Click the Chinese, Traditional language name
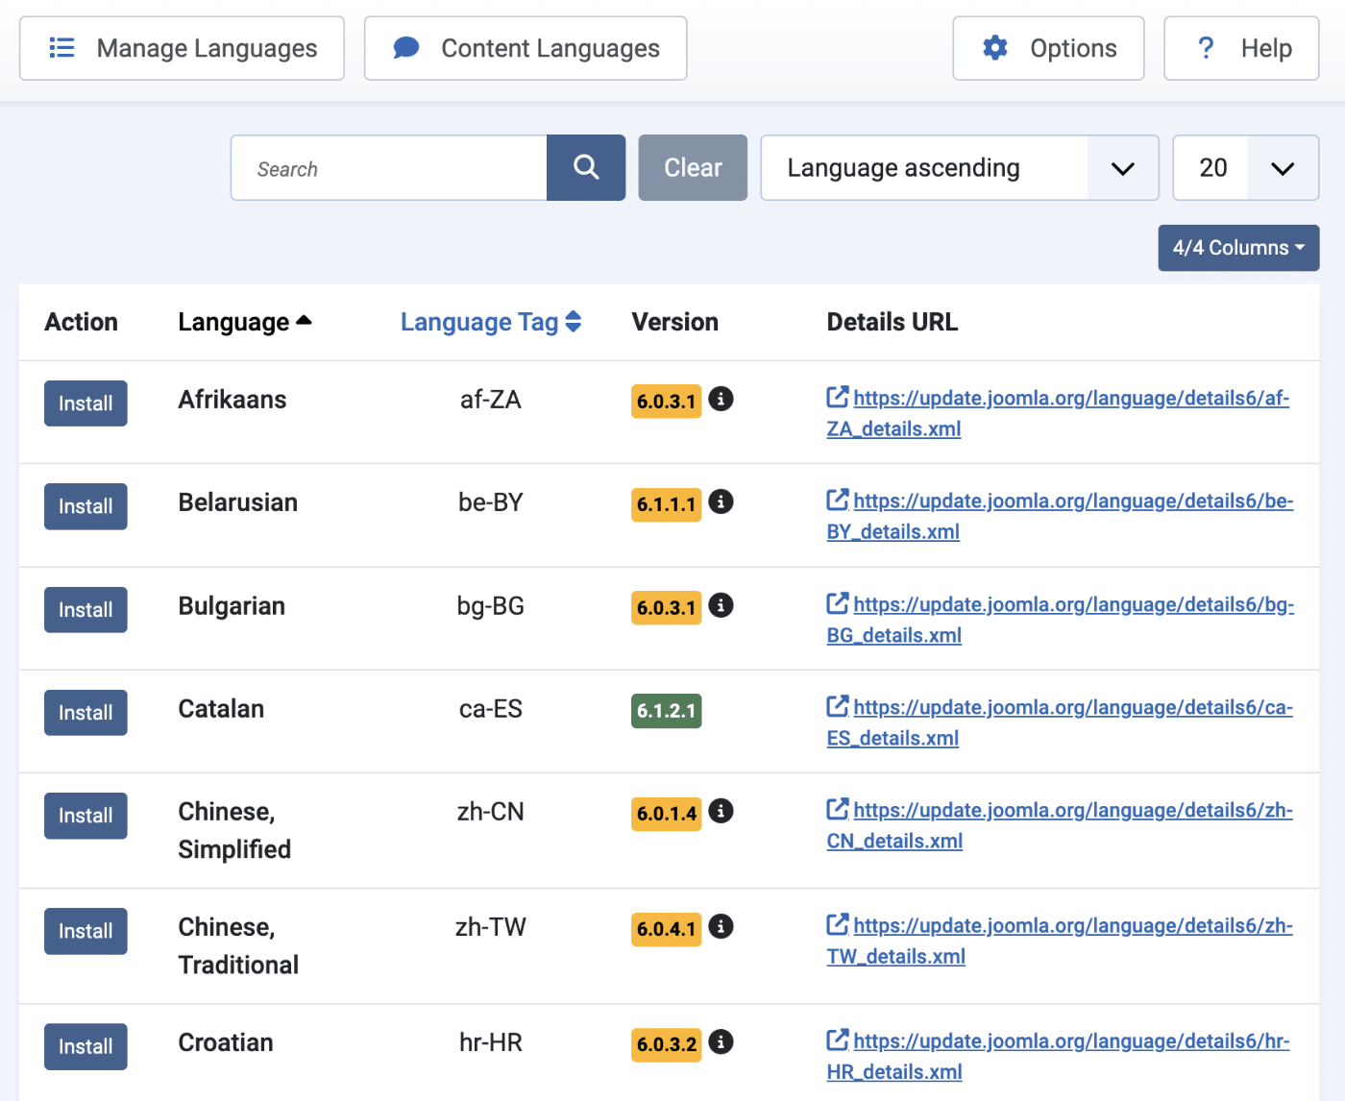The height and width of the screenshot is (1101, 1345). click(238, 945)
